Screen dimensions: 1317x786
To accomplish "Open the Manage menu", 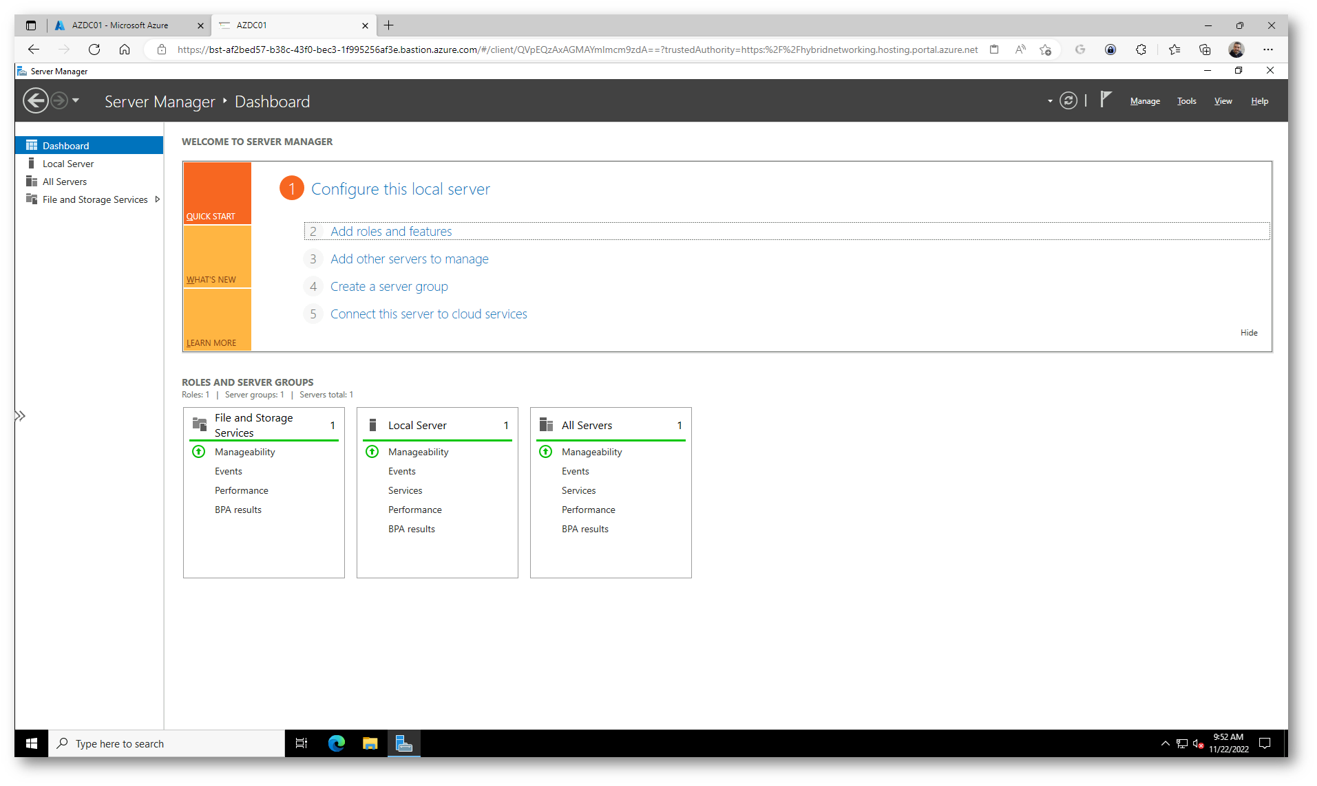I will pos(1145,101).
